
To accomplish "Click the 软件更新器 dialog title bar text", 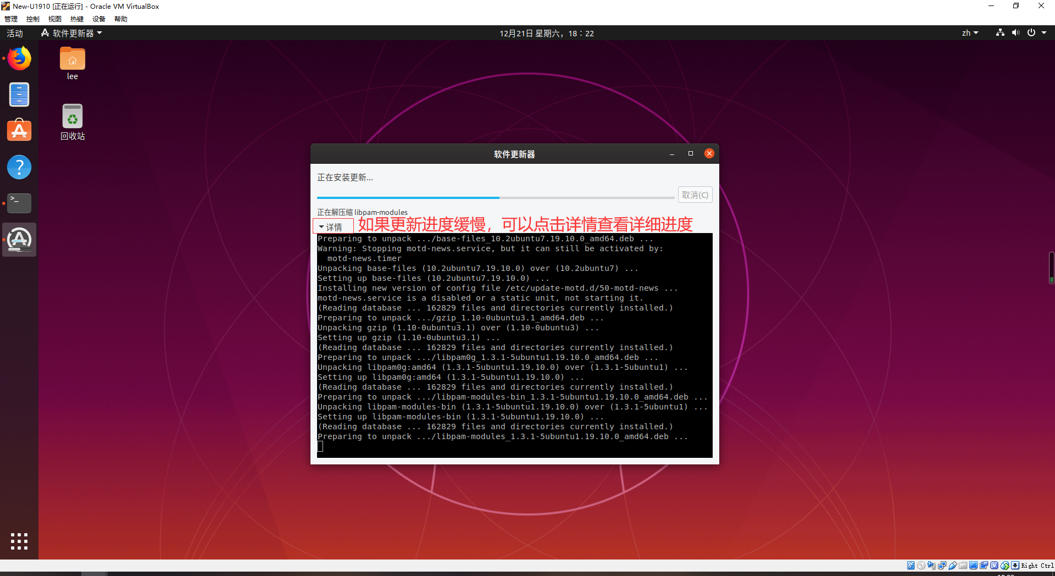I will 514,154.
